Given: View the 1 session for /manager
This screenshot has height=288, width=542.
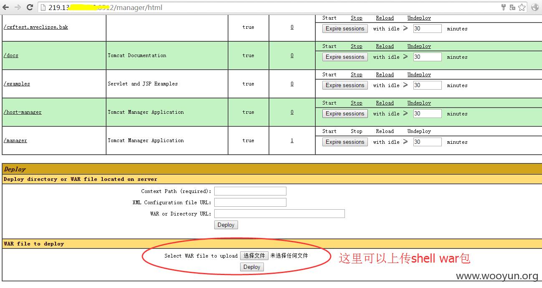Looking at the screenshot, I should 292,140.
